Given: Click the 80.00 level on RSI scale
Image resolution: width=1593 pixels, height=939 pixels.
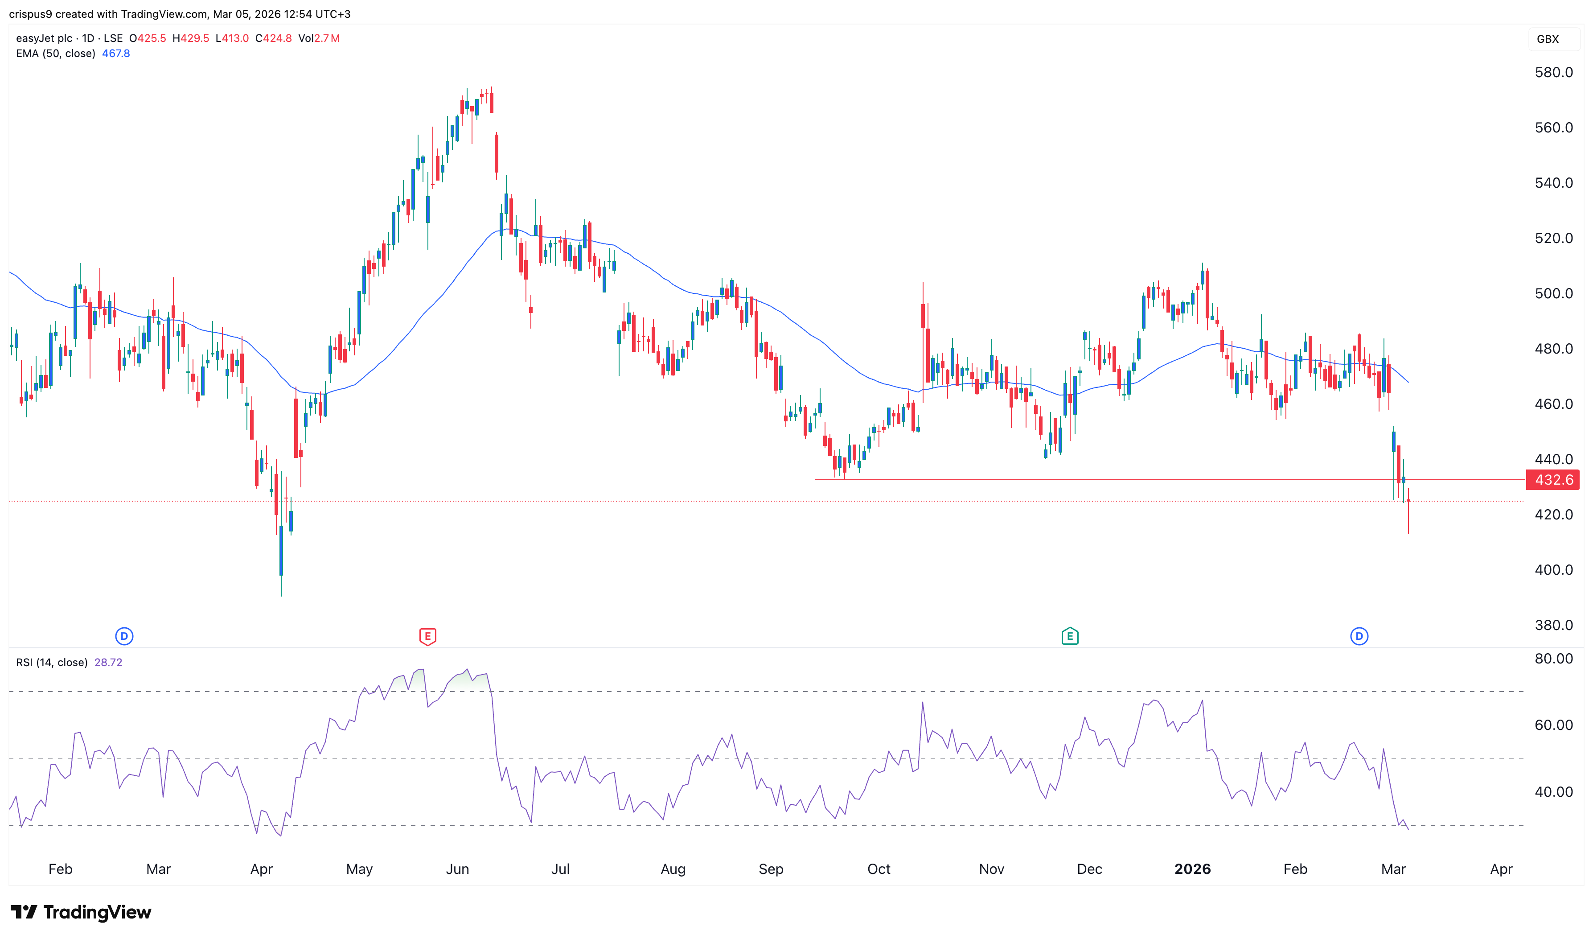Looking at the screenshot, I should click(x=1553, y=659).
